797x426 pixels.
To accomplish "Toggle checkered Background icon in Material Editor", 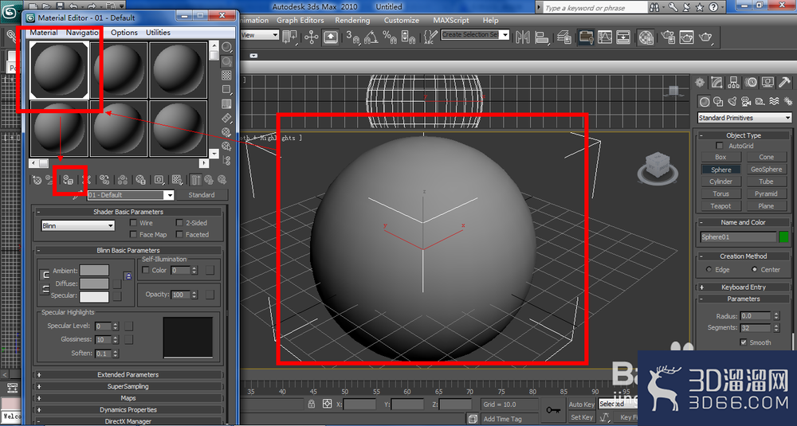I will click(x=226, y=76).
